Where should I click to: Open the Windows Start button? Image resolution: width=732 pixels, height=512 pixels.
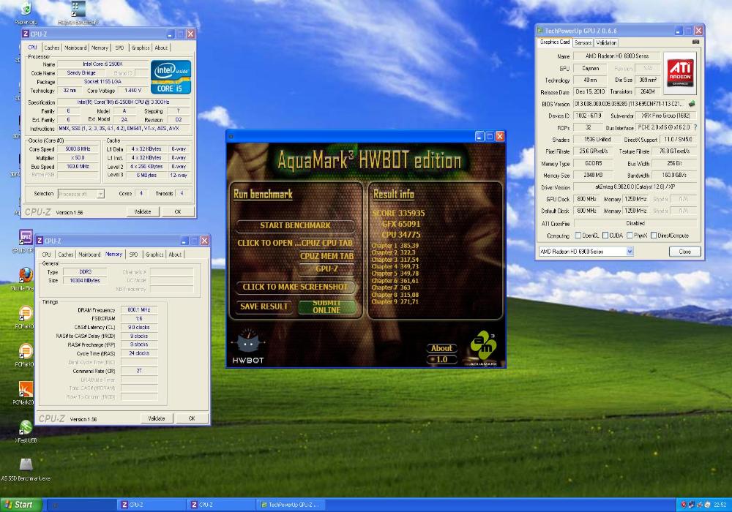pyautogui.click(x=21, y=505)
